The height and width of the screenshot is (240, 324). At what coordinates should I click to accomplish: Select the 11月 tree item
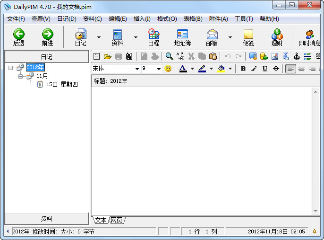coord(42,76)
